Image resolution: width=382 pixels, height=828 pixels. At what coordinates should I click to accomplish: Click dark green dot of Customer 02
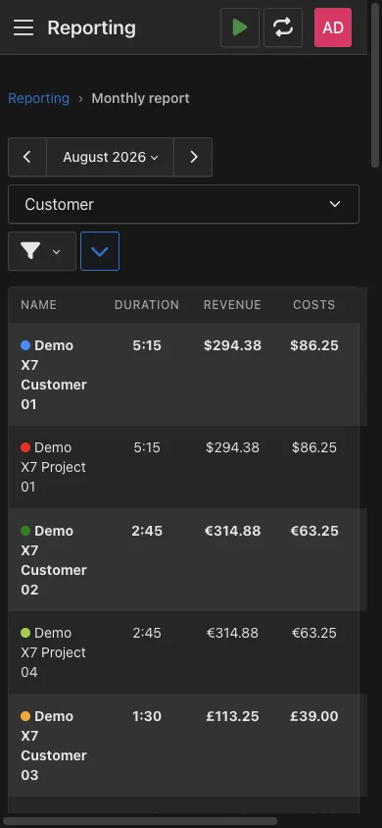click(25, 531)
